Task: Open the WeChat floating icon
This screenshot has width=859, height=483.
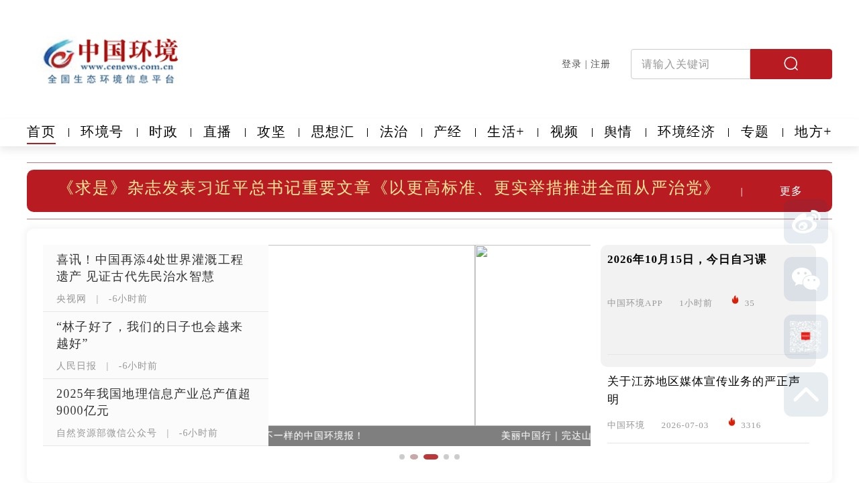Action: 806,279
